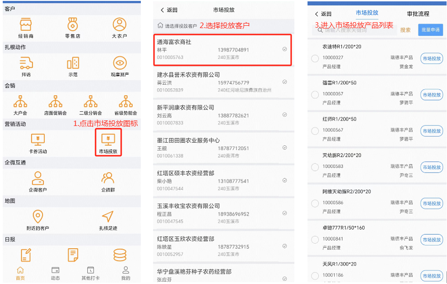Check the circle for 墨江田田圈农业服务中心
Screen dimensions: 447x284
284,147
